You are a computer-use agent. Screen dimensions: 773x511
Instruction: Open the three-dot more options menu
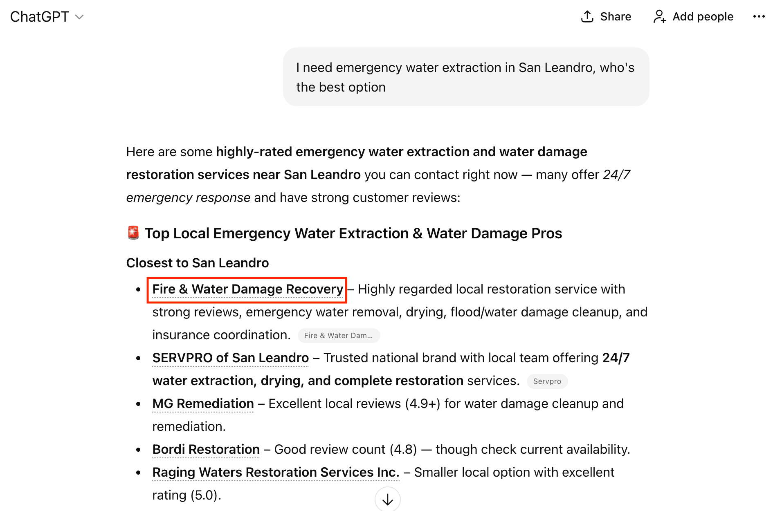[x=759, y=16]
